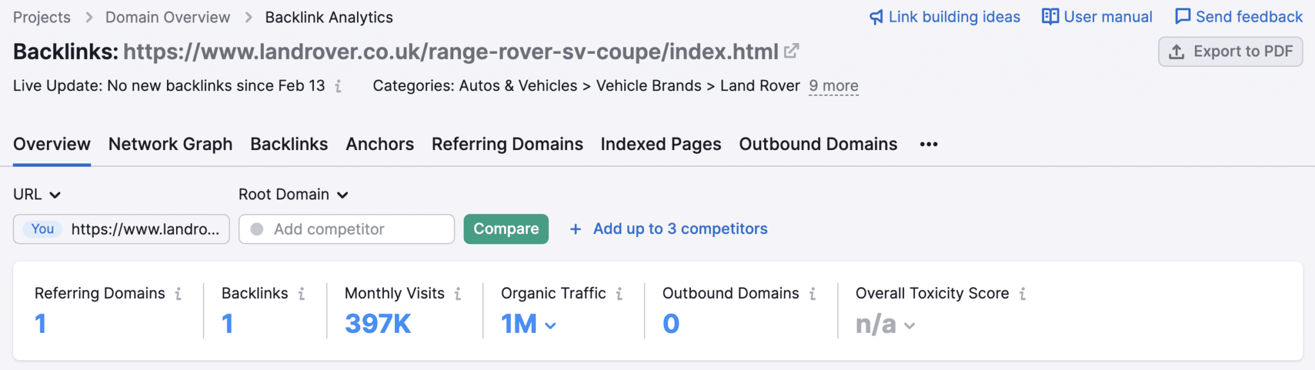Click the Vehicle Brands category text
This screenshot has height=370, width=1315.
649,86
